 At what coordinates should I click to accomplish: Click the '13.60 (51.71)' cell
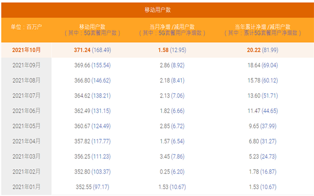263,96
